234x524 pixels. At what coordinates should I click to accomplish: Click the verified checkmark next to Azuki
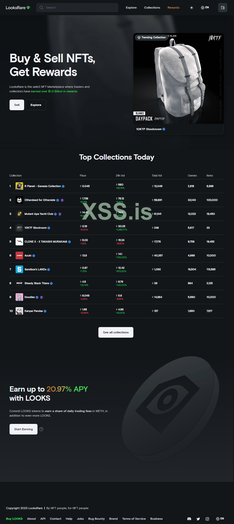pyautogui.click(x=34, y=256)
